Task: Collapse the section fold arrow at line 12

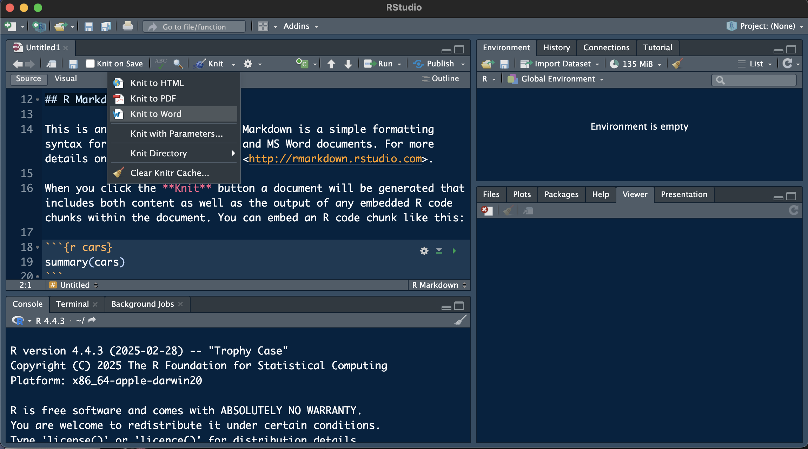Action: (x=38, y=100)
